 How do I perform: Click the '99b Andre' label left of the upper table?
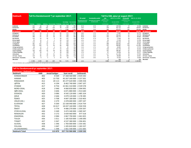[15, 60]
